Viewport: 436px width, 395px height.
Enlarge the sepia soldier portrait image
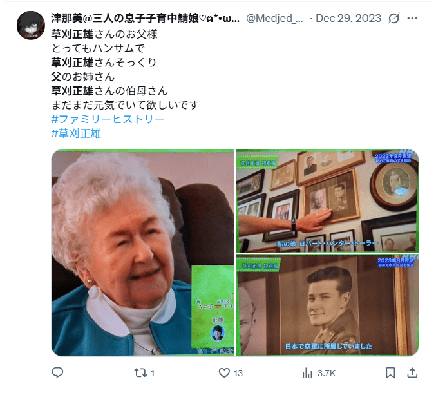coord(327,305)
